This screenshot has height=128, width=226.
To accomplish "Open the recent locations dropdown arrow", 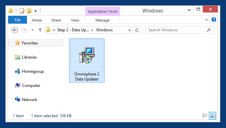I will click(x=33, y=30).
